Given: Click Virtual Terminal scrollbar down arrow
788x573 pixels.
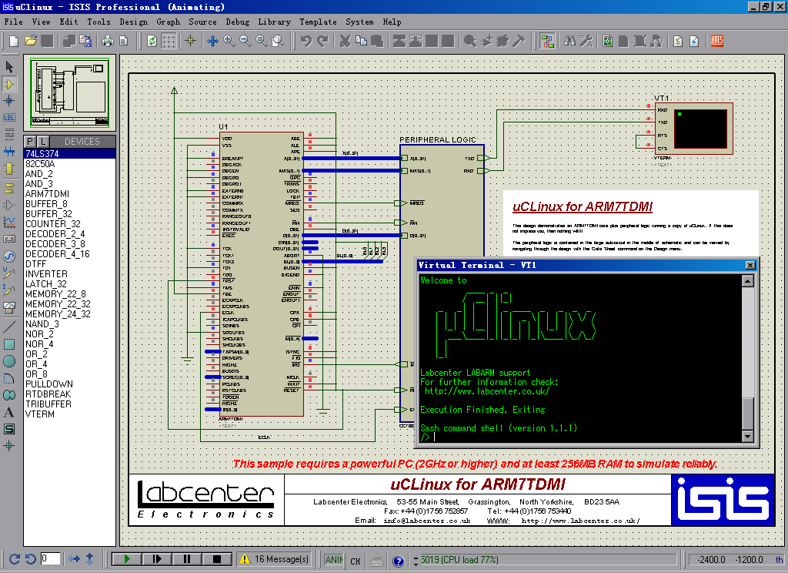Looking at the screenshot, I should pyautogui.click(x=748, y=436).
